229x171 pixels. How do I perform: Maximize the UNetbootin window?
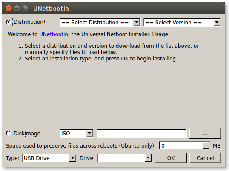click(25, 9)
